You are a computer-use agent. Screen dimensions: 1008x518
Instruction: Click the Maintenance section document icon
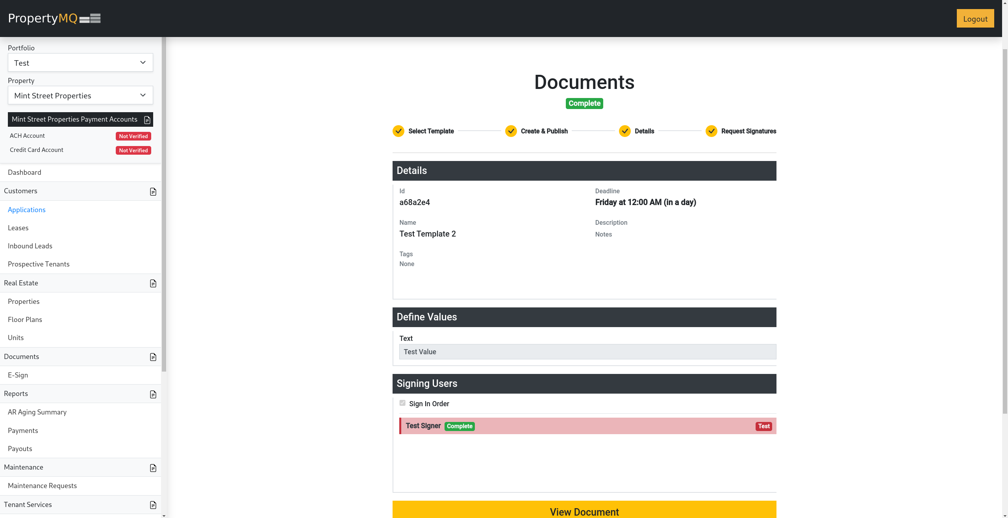[153, 468]
